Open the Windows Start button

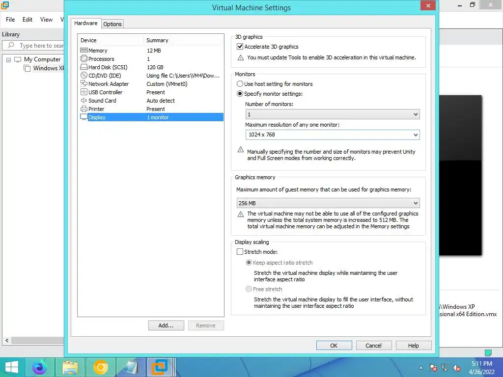[12, 367]
